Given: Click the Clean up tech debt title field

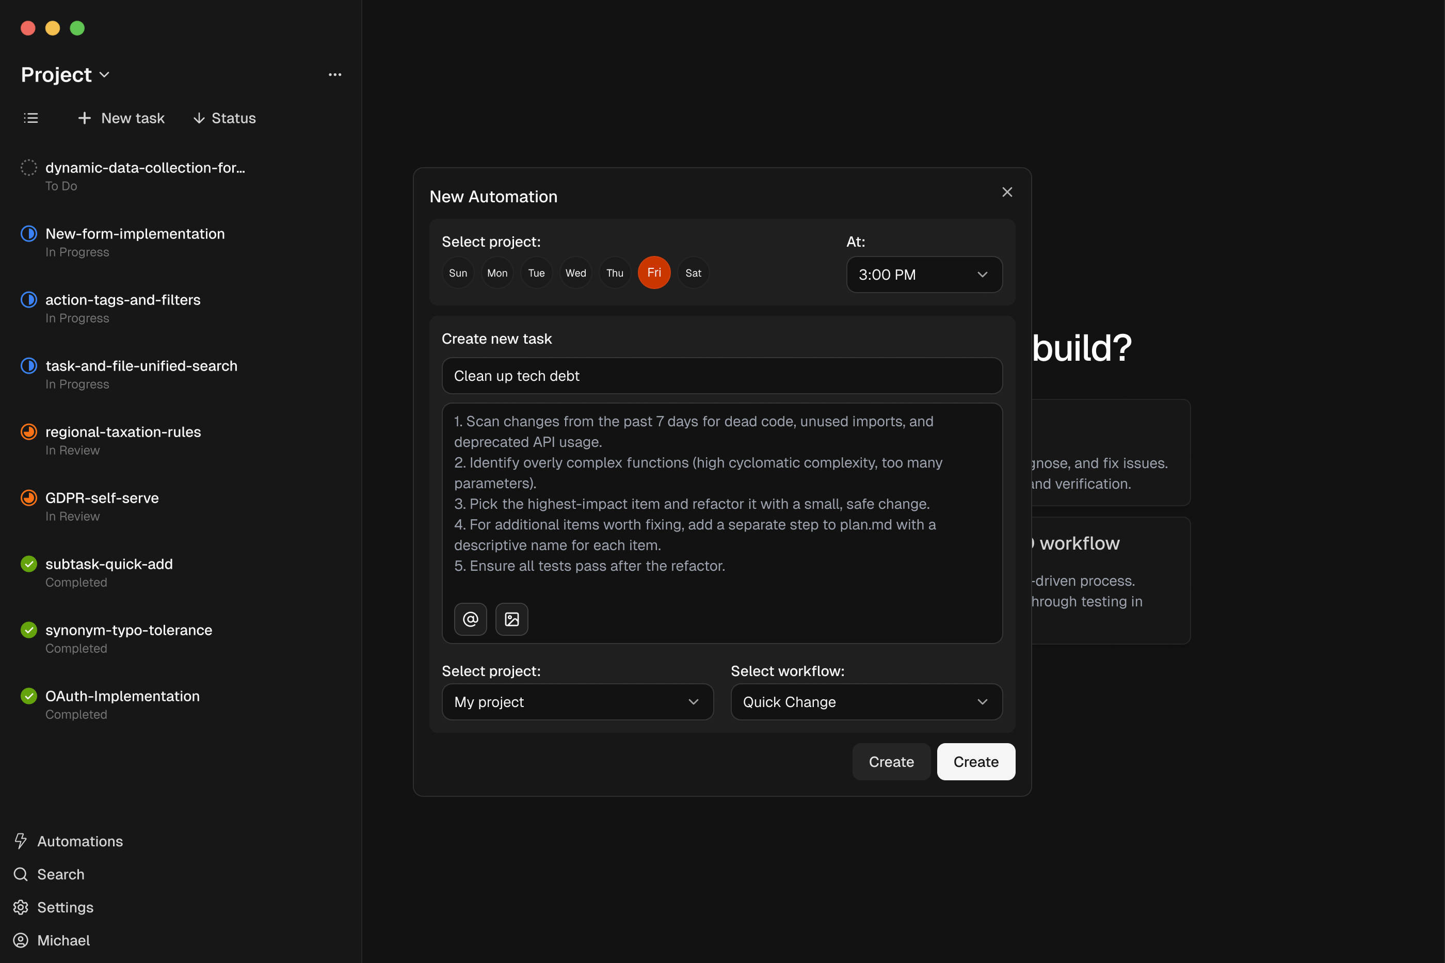Looking at the screenshot, I should click(x=721, y=376).
